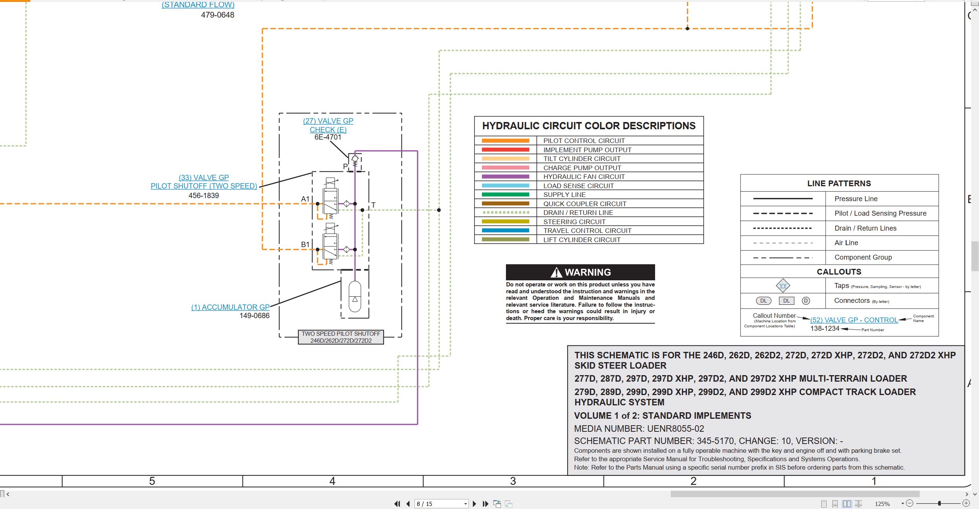Click the YY tap callout diamond

click(x=783, y=286)
